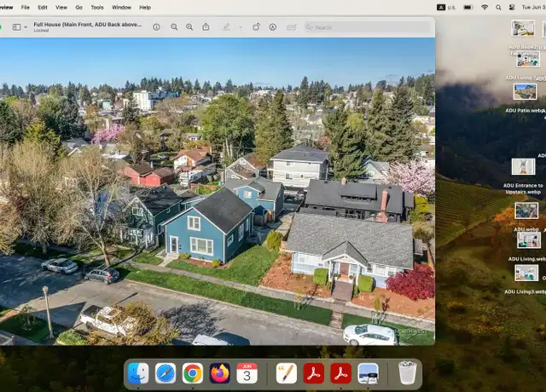Show the image Inspector info
The image size is (546, 392).
coord(156,27)
